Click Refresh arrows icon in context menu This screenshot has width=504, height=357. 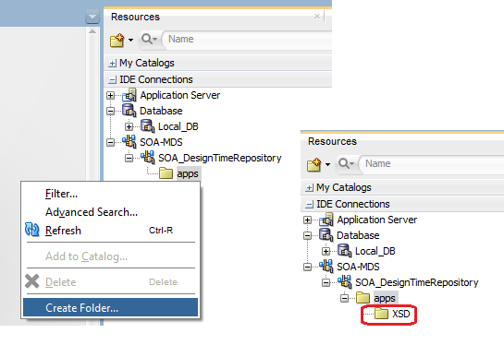click(32, 230)
